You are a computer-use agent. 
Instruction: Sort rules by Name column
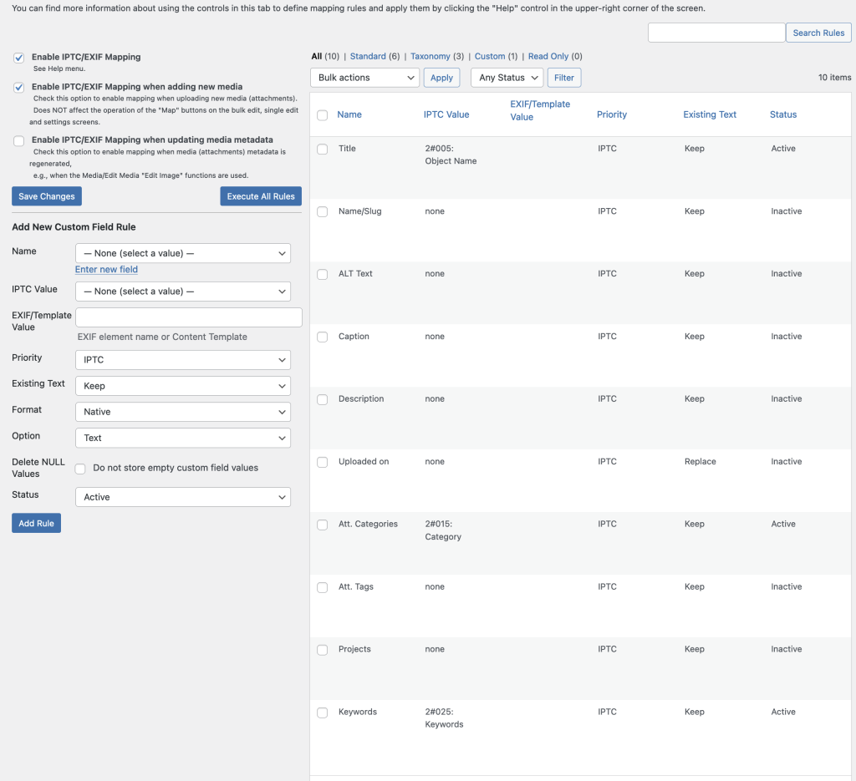(349, 114)
